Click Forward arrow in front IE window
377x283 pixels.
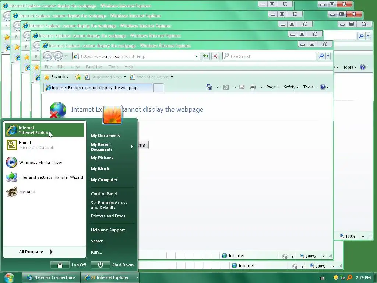click(x=58, y=56)
